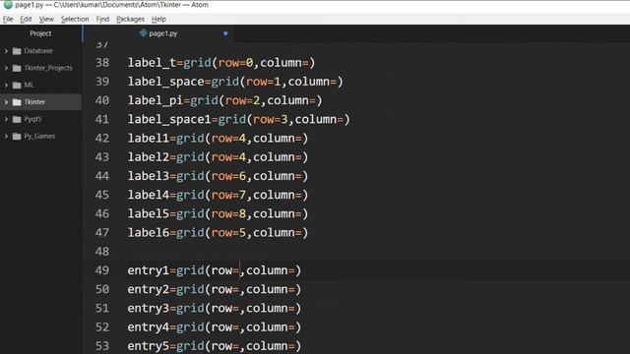Select the Py_Games folder name
Screen dimensions: 630x354
[39, 136]
